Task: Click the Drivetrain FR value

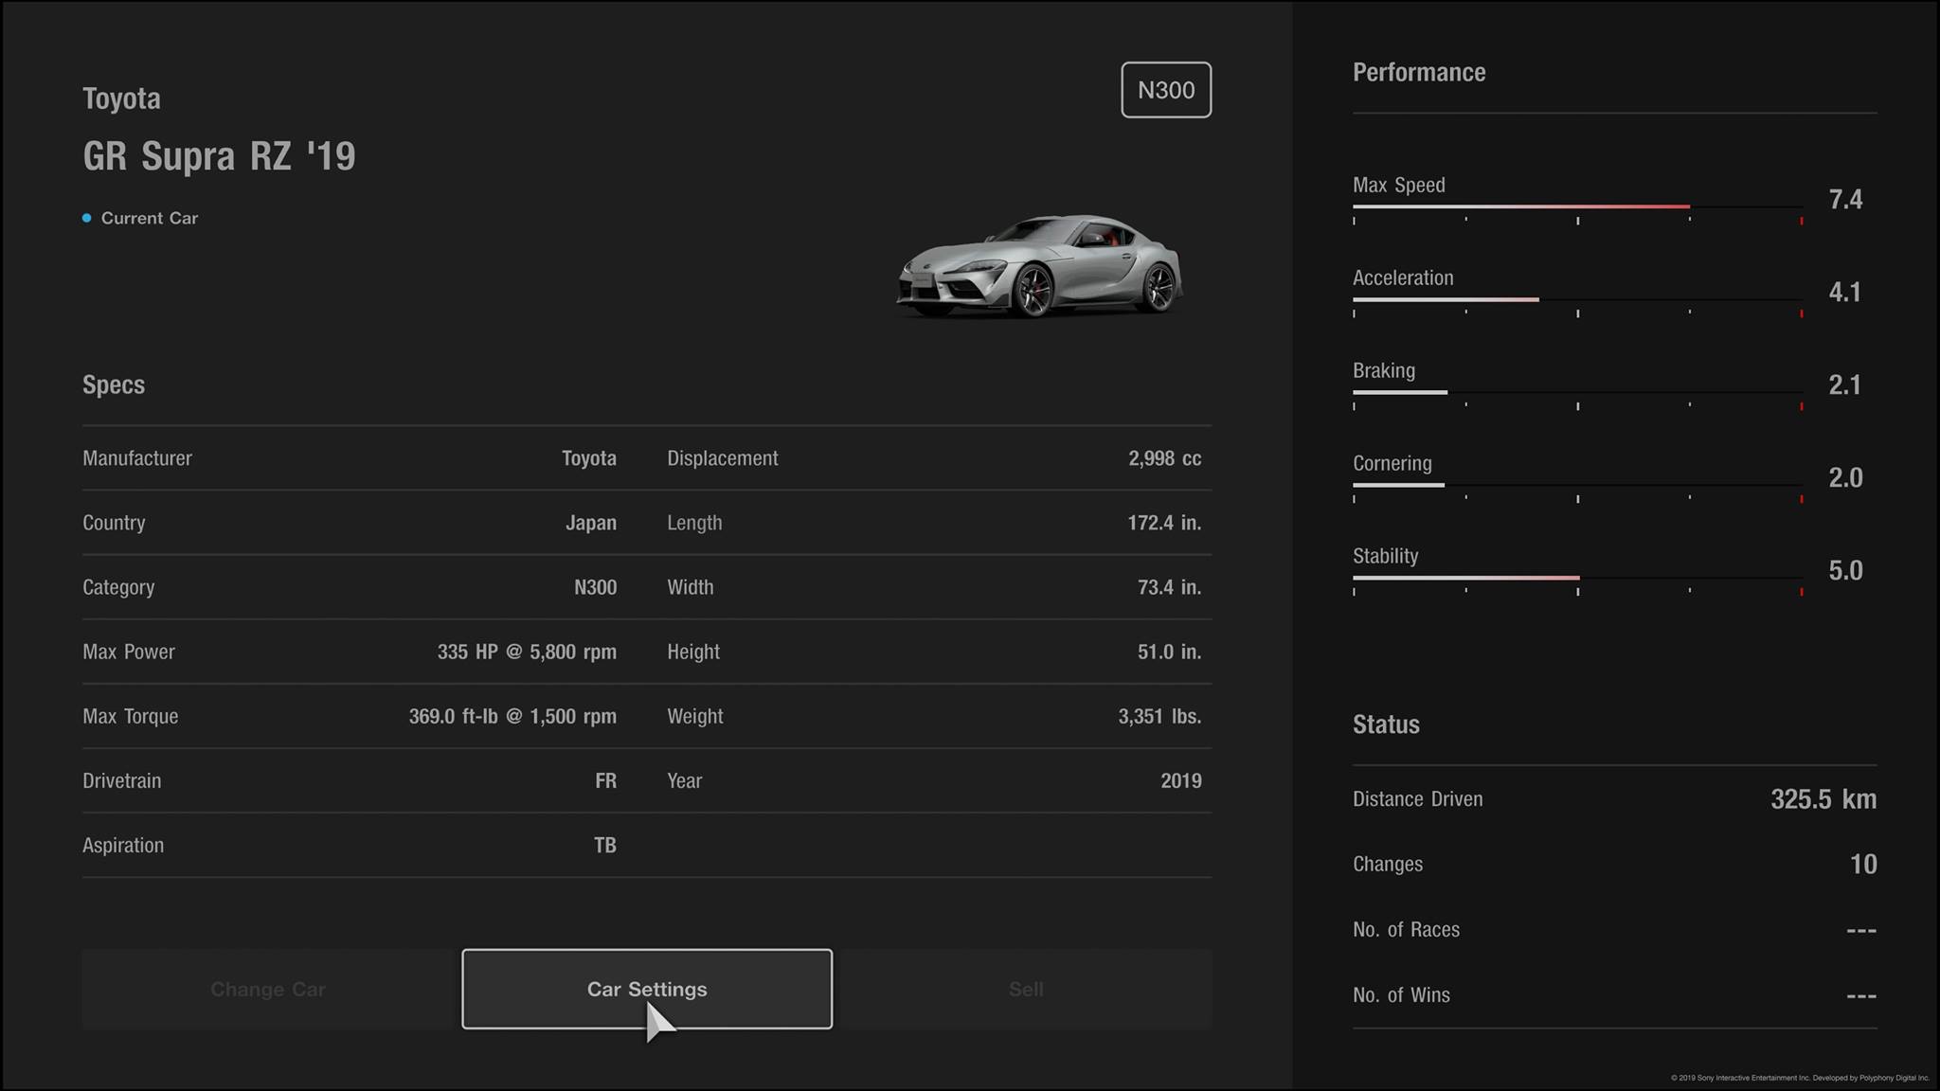Action: tap(605, 780)
